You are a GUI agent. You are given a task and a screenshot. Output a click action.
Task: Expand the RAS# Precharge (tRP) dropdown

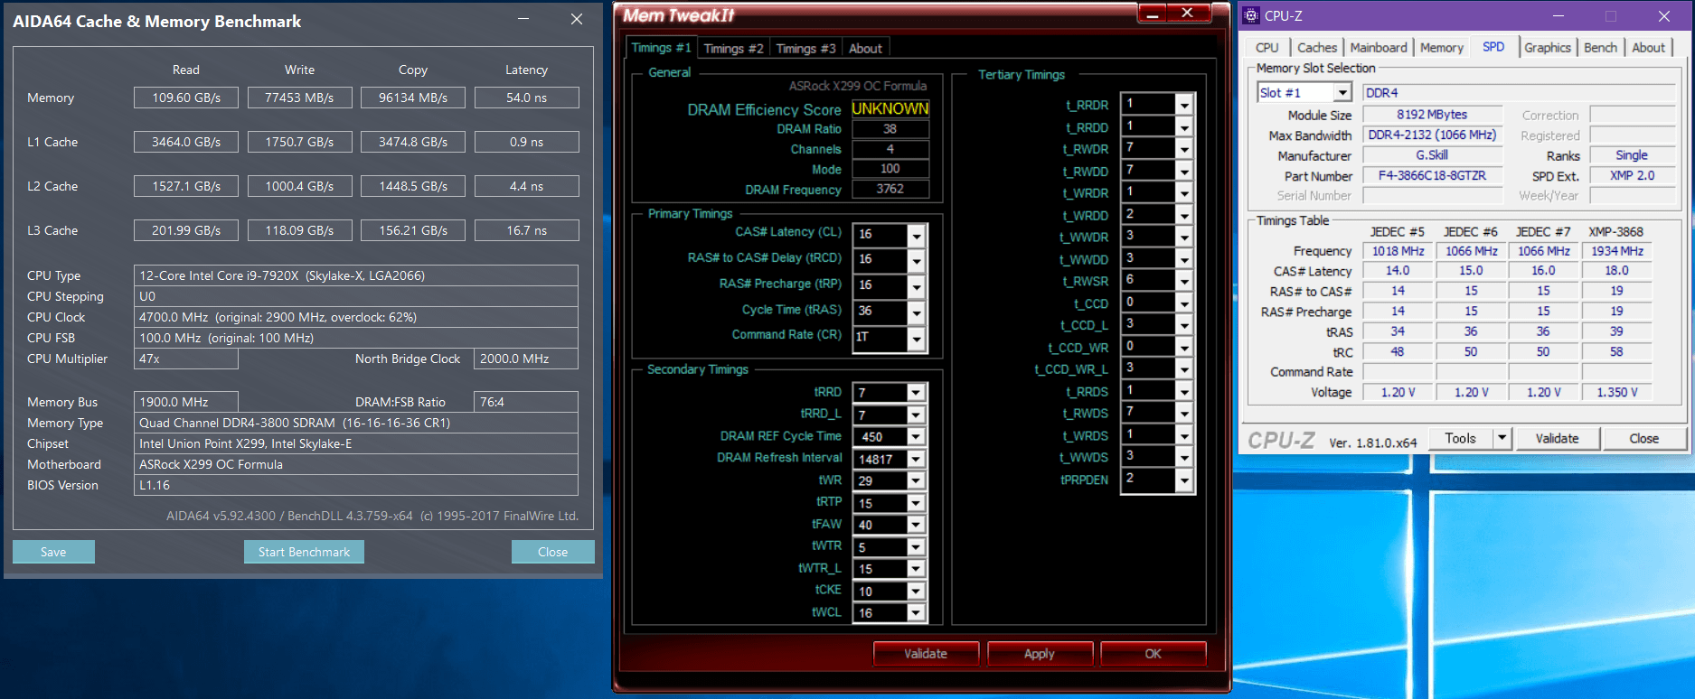click(x=917, y=286)
